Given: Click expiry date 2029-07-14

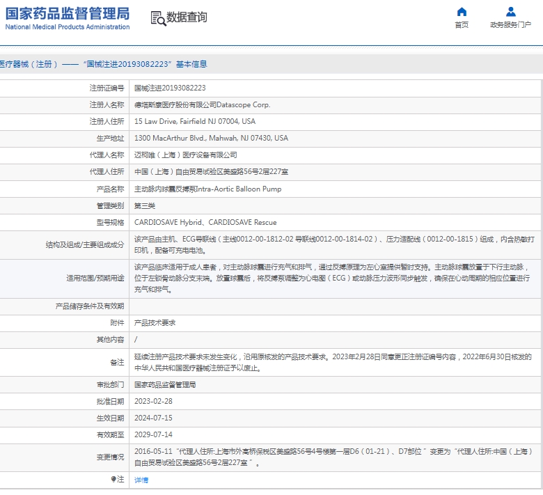Looking at the screenshot, I should click(153, 434).
